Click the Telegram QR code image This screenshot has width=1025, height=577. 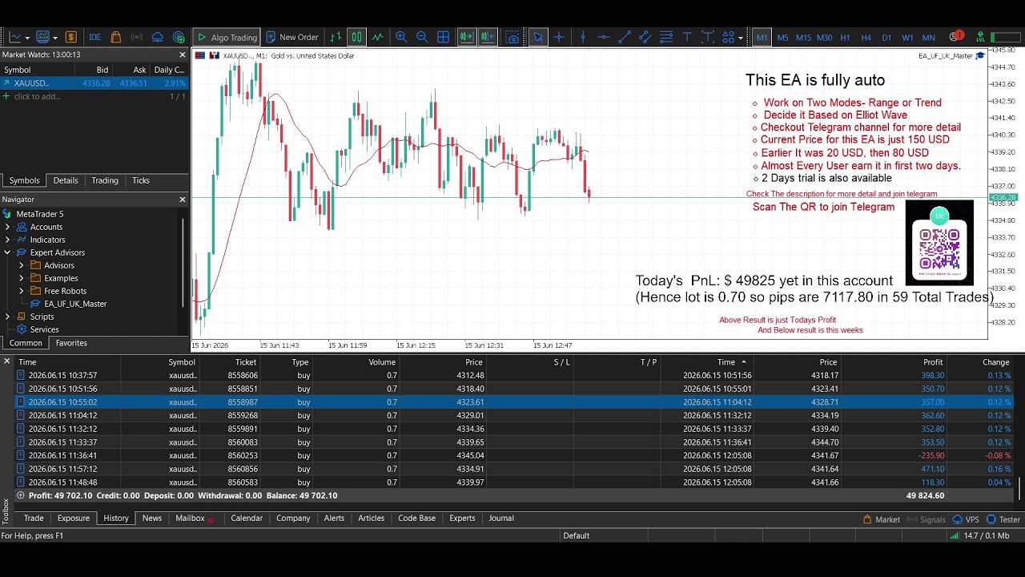click(x=939, y=243)
